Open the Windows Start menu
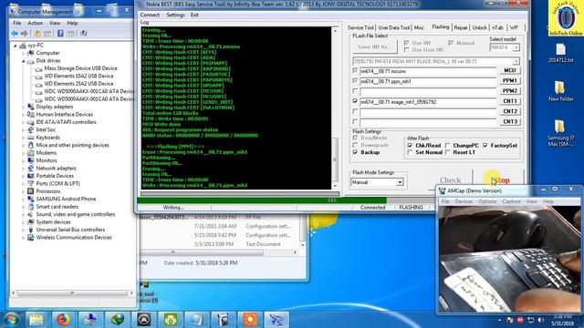Viewport: 584px width, 328px height. tap(12, 320)
